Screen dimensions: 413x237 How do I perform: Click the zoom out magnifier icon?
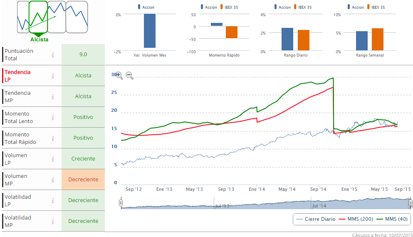[129, 75]
